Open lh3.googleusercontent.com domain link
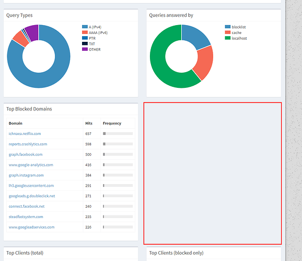The image size is (302, 261). point(31,186)
